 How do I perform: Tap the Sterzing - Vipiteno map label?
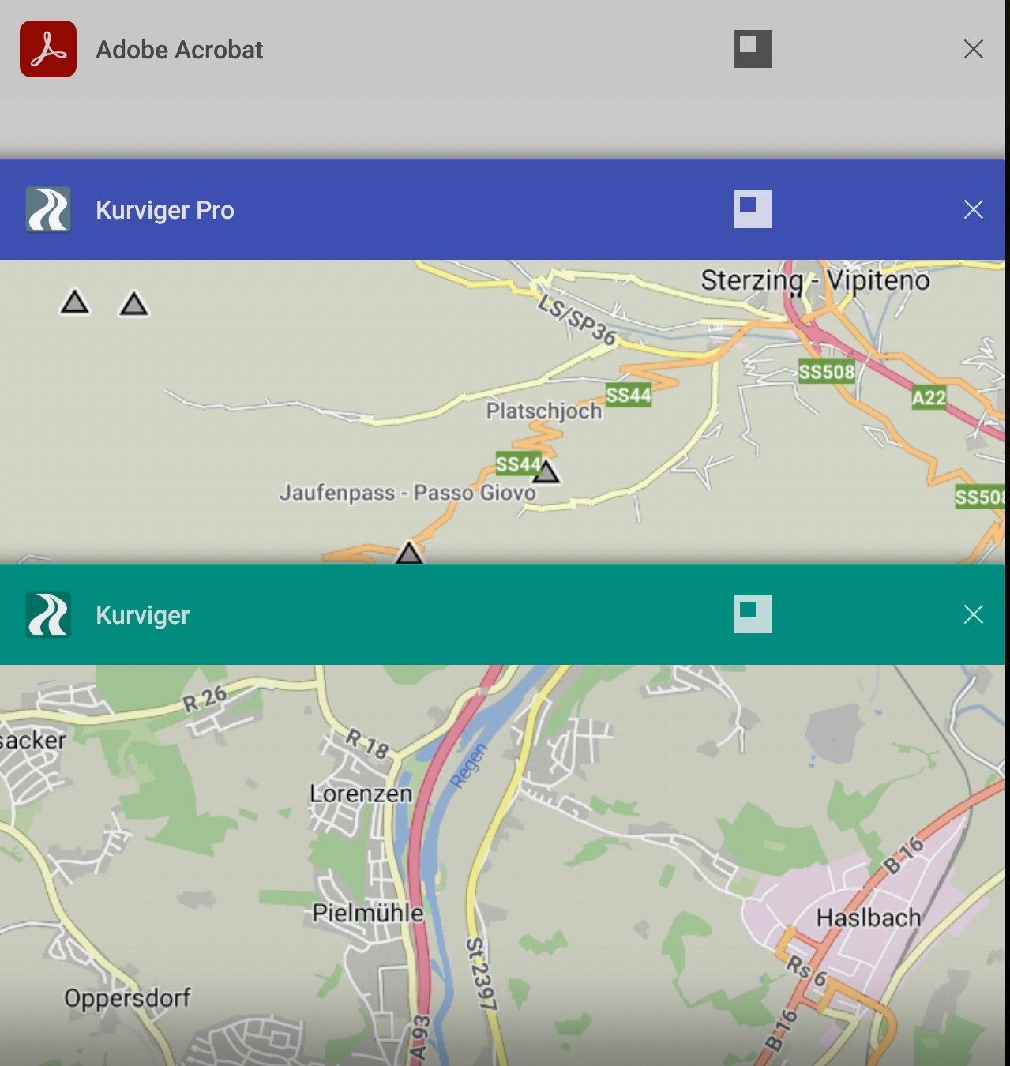point(815,280)
